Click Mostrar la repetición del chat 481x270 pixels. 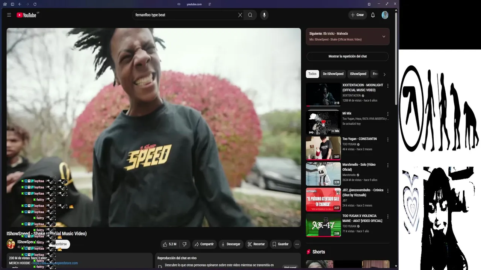(x=348, y=56)
